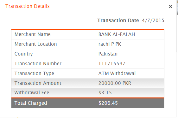Select the transaction date 4/7/2015

pos(153,21)
